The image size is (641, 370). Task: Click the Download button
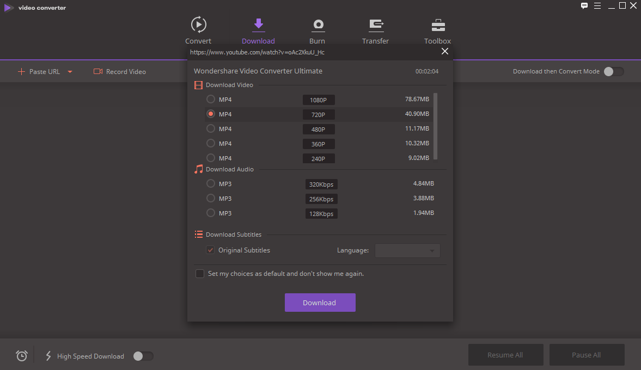[x=320, y=303]
